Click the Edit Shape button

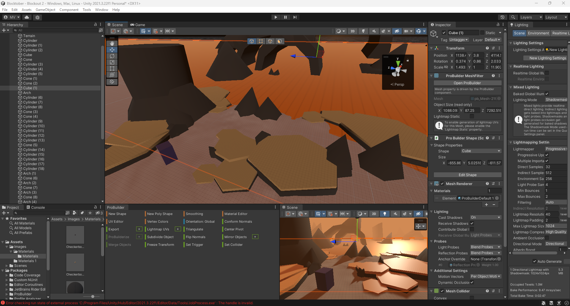coord(467,175)
